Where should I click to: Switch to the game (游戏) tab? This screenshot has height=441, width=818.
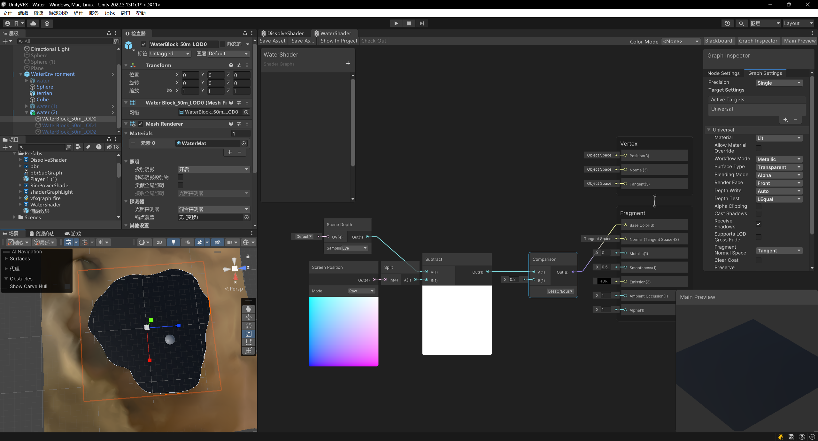click(73, 233)
